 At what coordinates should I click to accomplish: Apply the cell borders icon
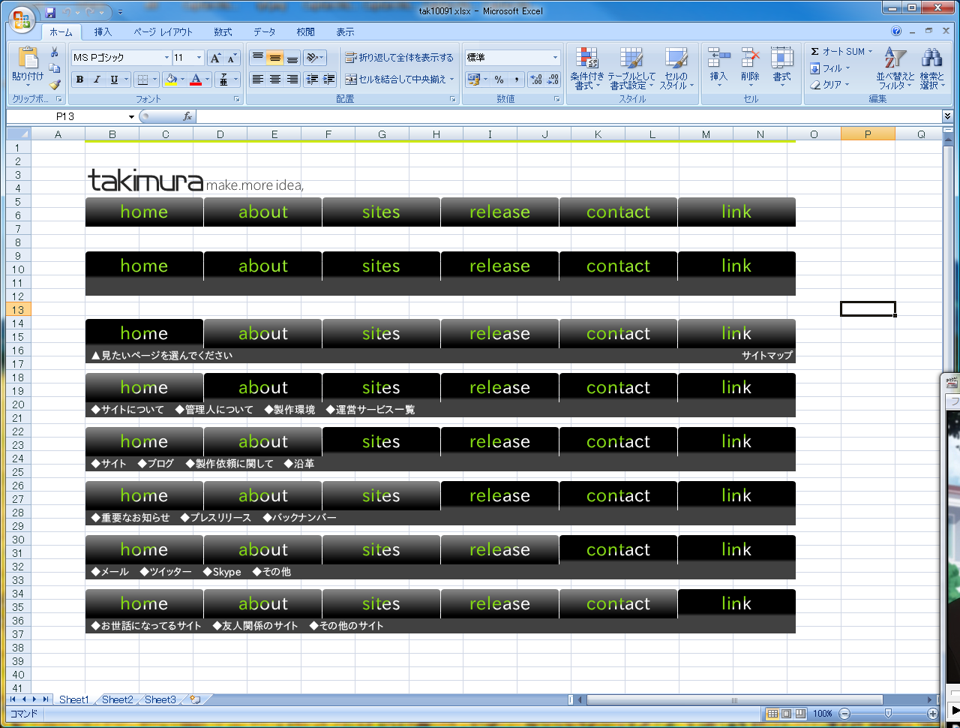coord(142,80)
